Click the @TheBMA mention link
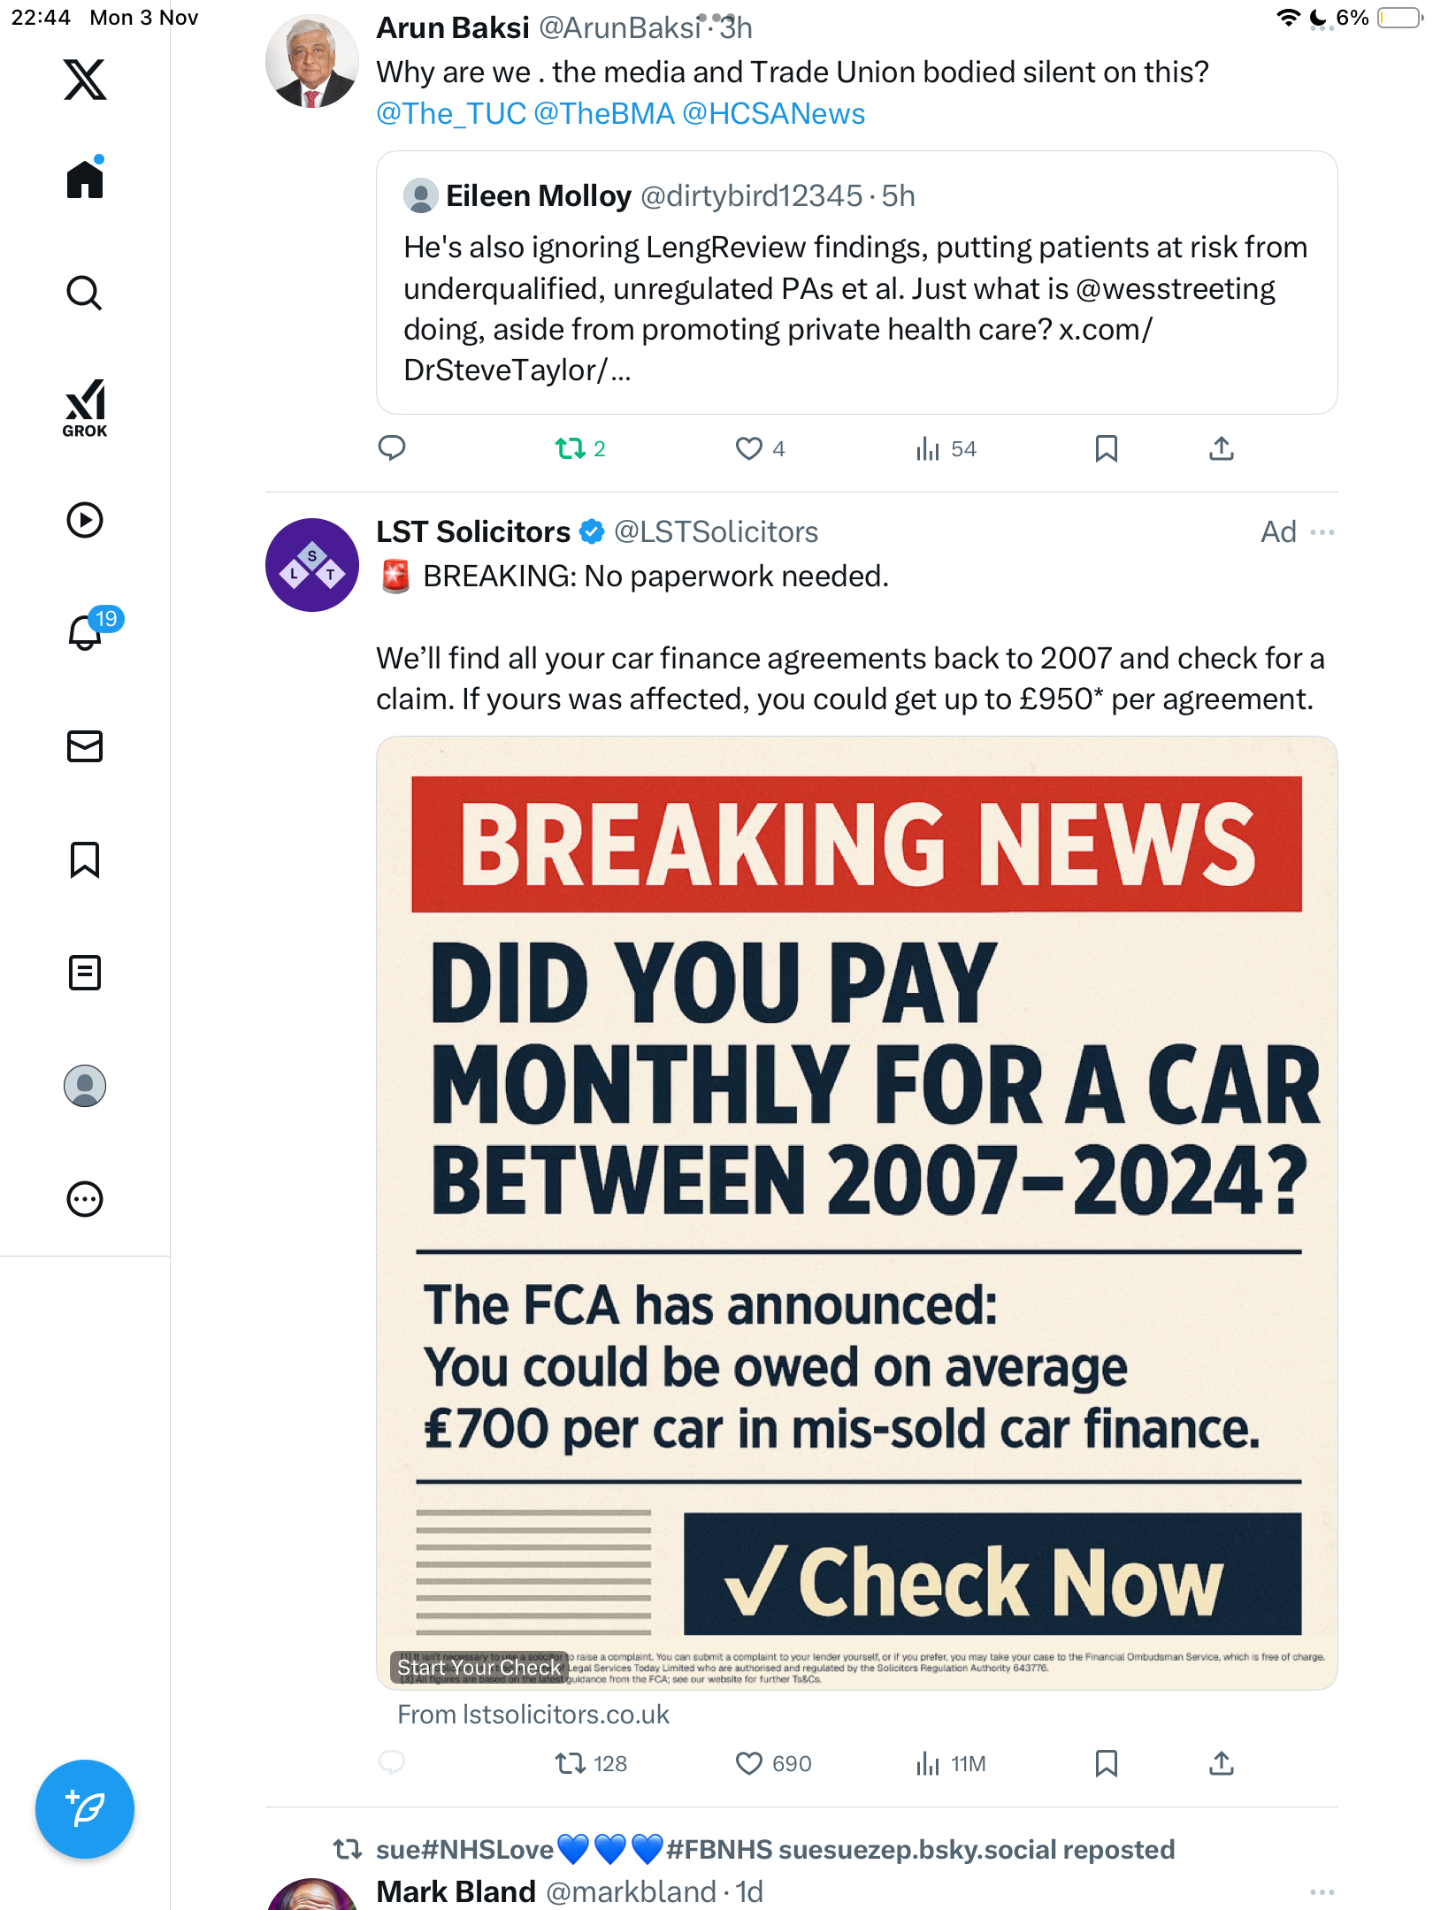This screenshot has width=1433, height=1910. click(x=604, y=114)
